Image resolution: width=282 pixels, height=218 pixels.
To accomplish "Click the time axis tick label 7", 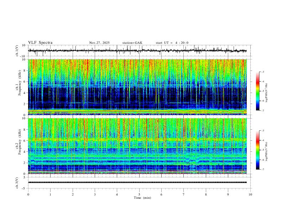I will (x=184, y=194).
